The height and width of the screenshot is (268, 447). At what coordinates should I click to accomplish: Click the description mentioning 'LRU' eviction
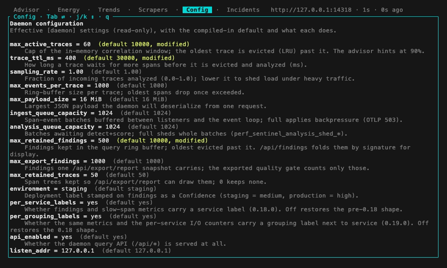pyautogui.click(x=225, y=51)
